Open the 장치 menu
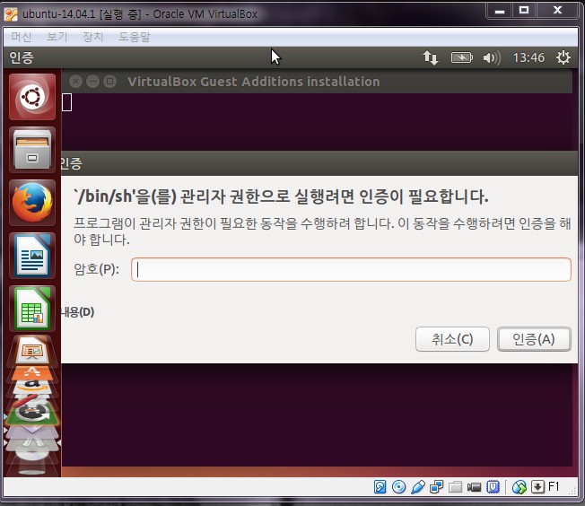Viewport: 585px width, 506px height. tap(92, 37)
